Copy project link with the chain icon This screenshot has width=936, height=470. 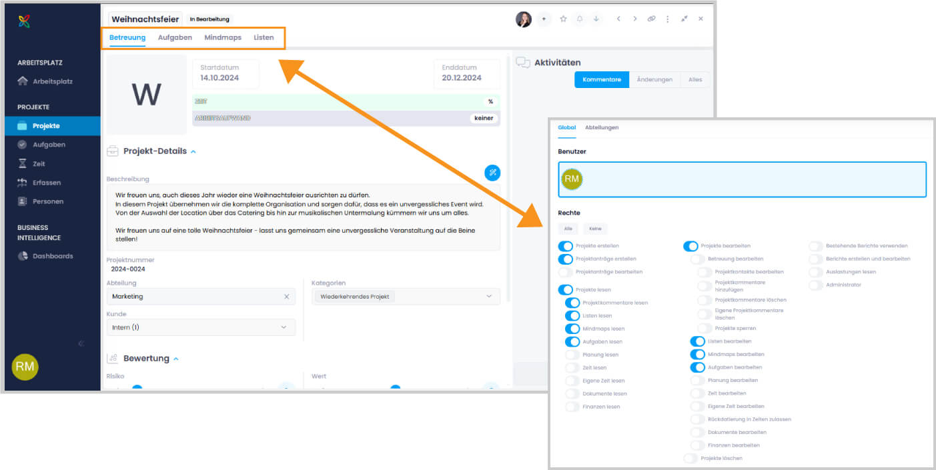click(652, 19)
